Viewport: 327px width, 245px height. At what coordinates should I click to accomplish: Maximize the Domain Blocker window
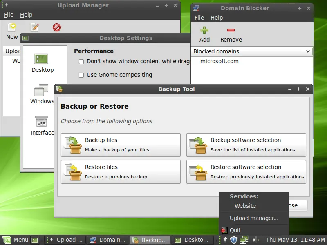coord(300,8)
